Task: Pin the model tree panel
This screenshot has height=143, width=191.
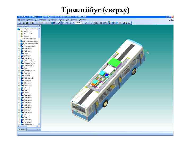Action: 38,26
